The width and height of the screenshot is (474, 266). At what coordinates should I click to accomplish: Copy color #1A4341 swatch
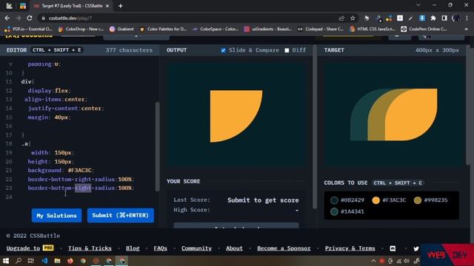point(347,211)
